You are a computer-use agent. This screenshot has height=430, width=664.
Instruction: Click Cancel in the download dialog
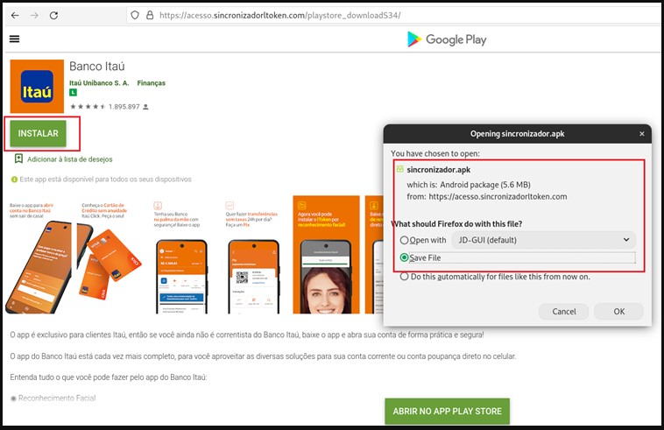tap(563, 312)
